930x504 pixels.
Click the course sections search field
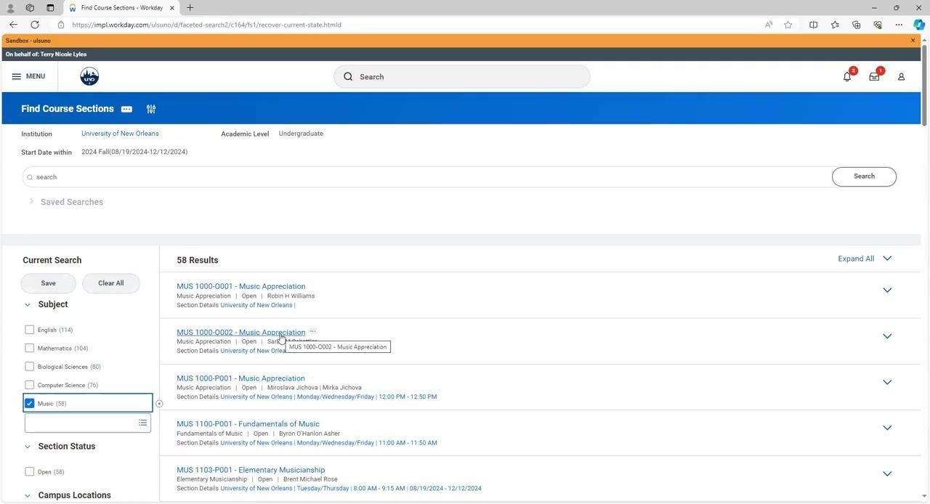(426, 176)
